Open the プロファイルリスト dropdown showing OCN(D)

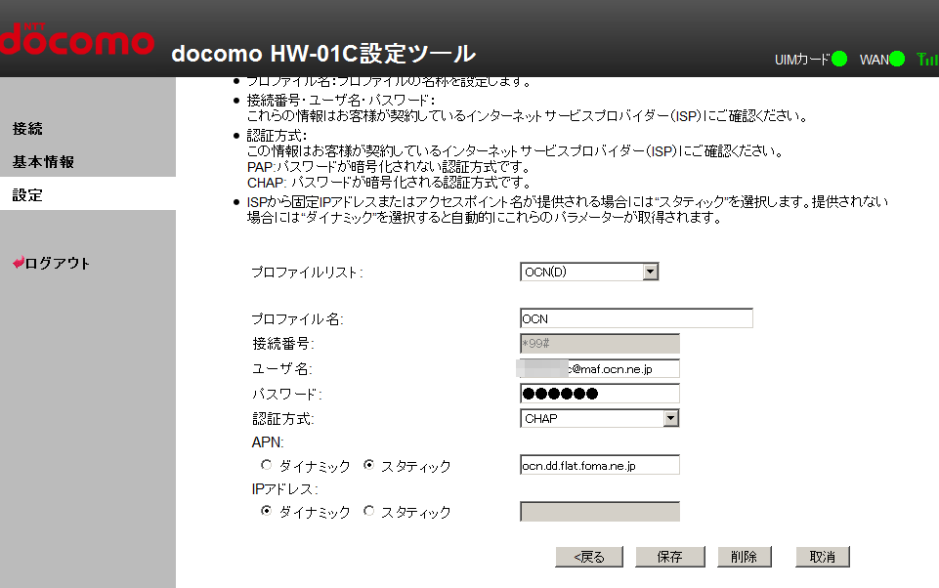pyautogui.click(x=589, y=272)
